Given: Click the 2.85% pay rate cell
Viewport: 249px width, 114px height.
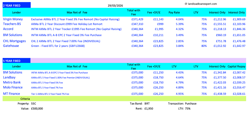Looking at the screenshot, I should 180,41.
